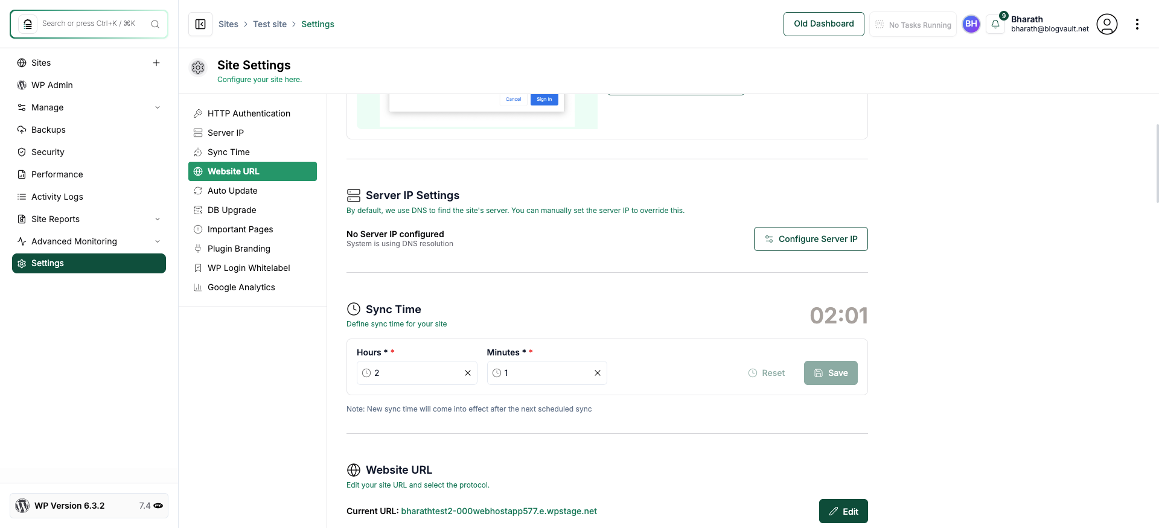The image size is (1159, 528).
Task: Clear the Hours field value
Action: pyautogui.click(x=468, y=373)
